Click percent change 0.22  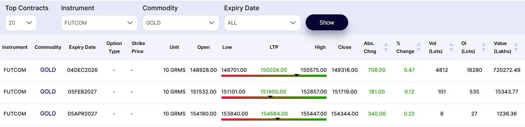pyautogui.click(x=409, y=114)
